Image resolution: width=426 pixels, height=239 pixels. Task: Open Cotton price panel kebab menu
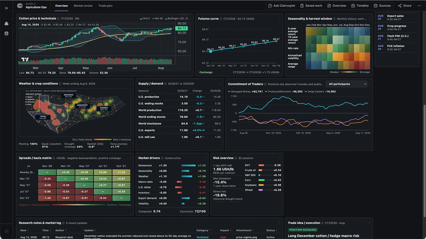point(190,19)
